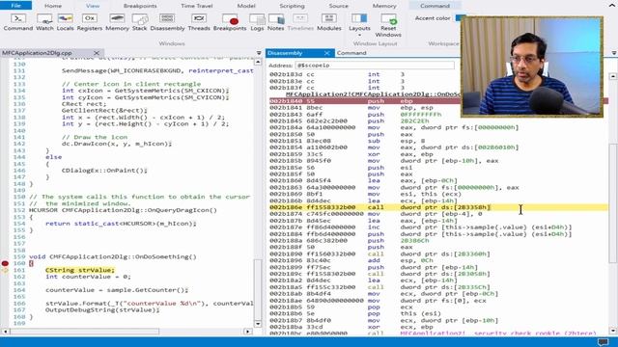The image size is (618, 347).
Task: Click 'CString strValue;' on line 161
Action: coord(79,270)
